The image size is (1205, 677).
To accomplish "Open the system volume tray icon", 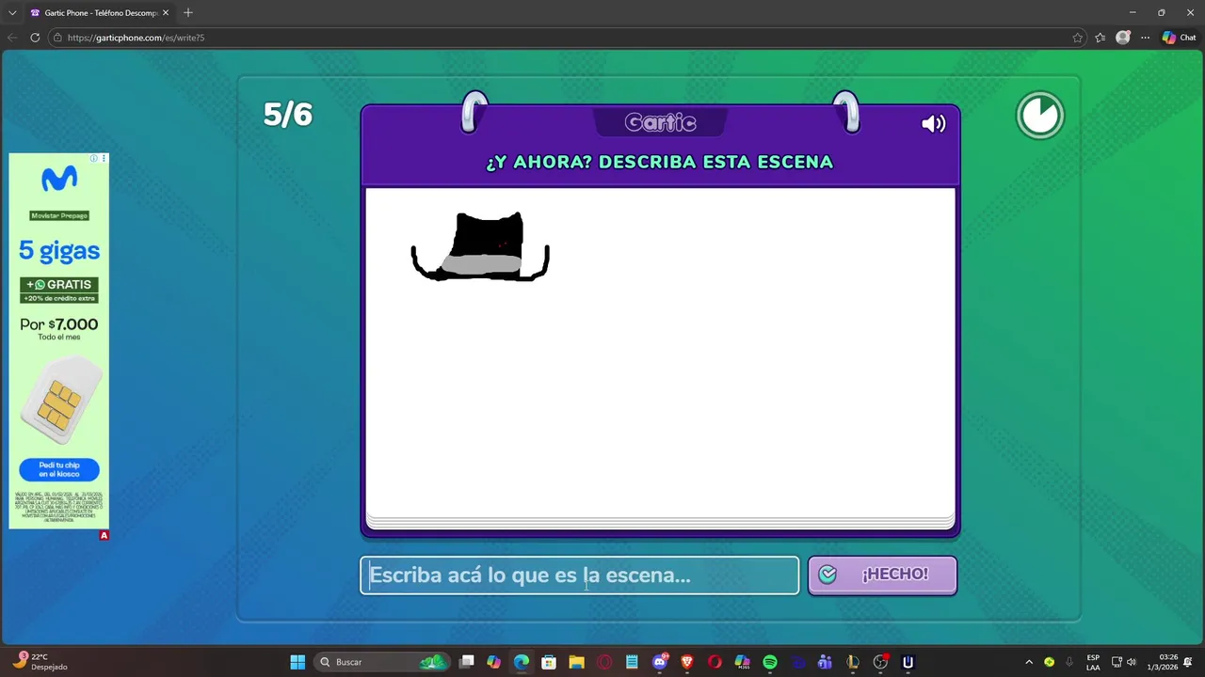I will point(1132,662).
